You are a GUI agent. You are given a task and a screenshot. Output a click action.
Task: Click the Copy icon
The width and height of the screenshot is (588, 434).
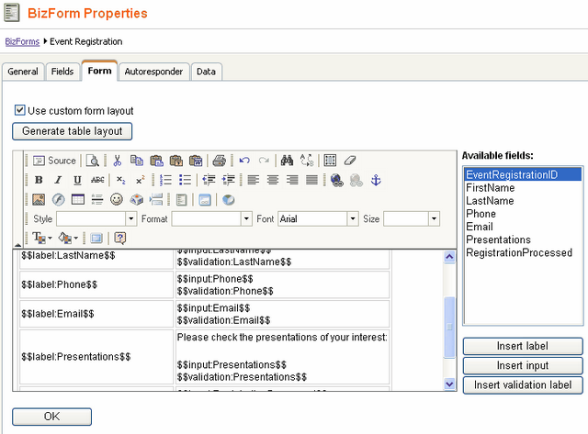click(137, 161)
